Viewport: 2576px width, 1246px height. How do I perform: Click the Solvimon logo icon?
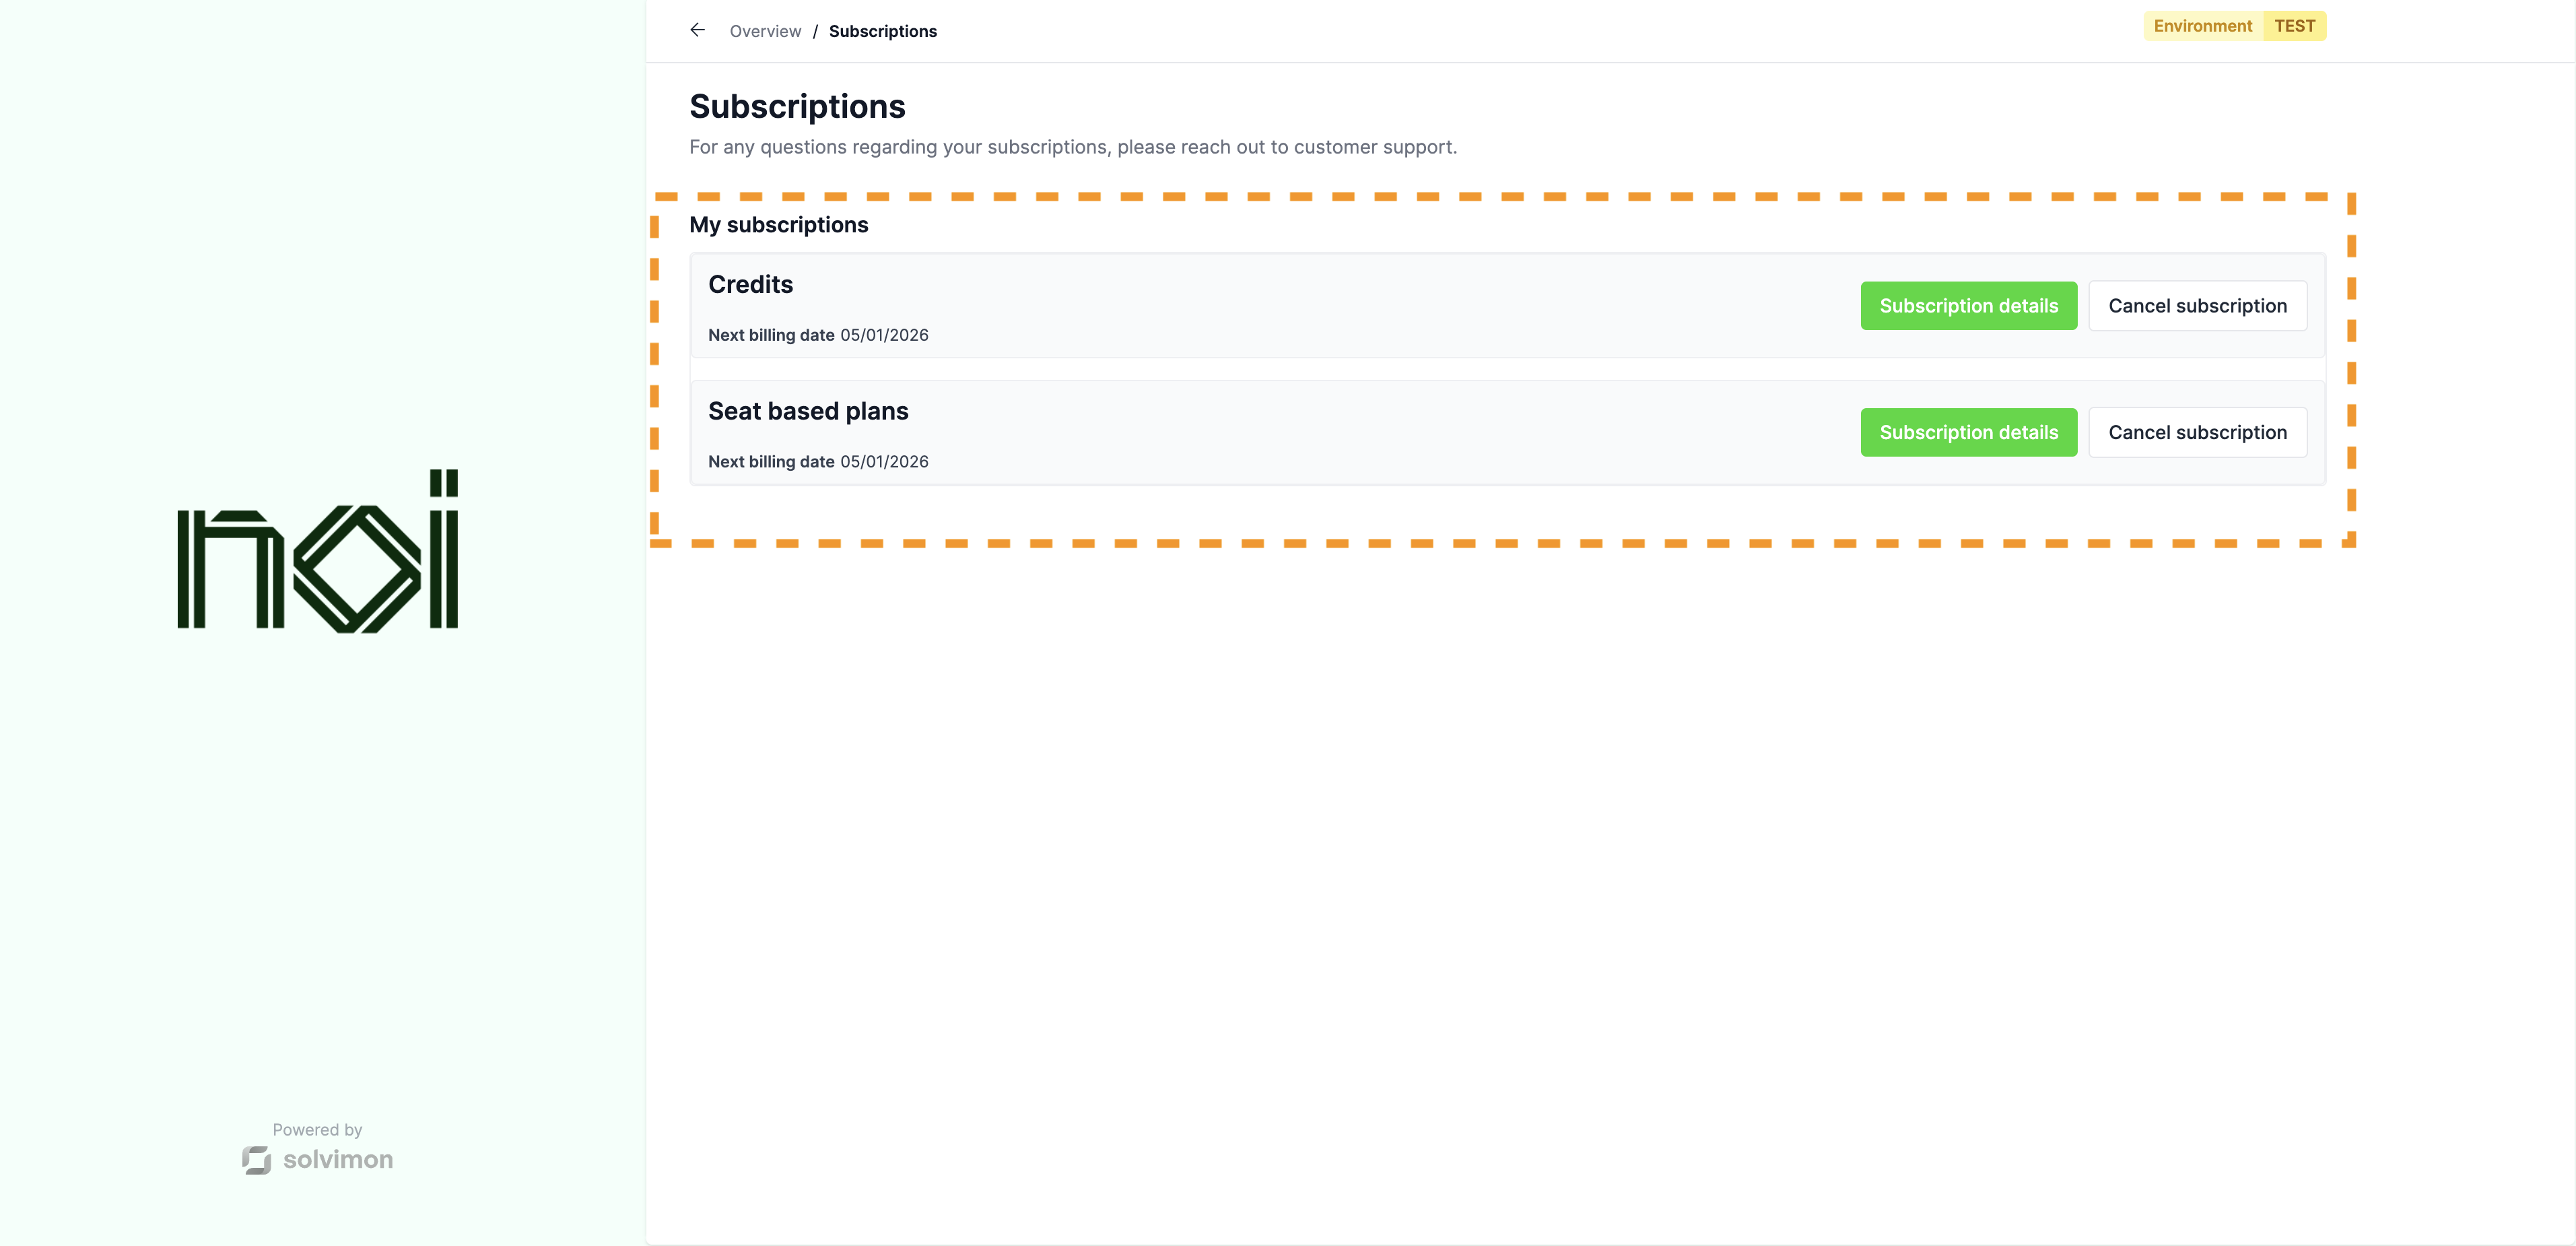pyautogui.click(x=257, y=1160)
